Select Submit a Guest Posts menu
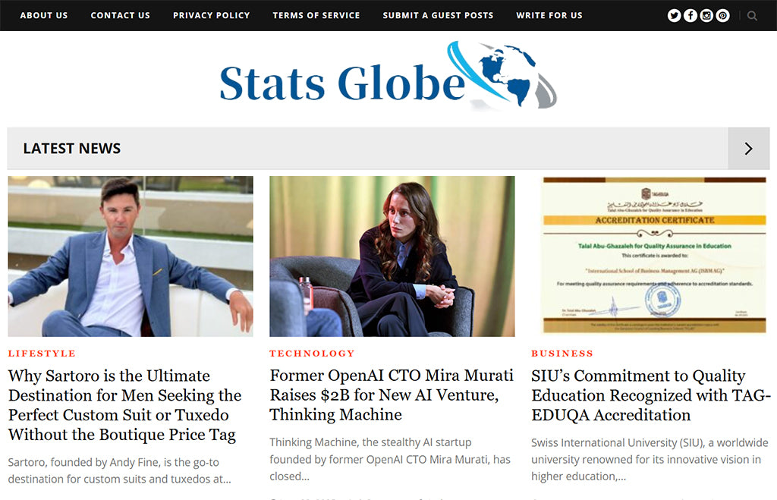 (438, 15)
